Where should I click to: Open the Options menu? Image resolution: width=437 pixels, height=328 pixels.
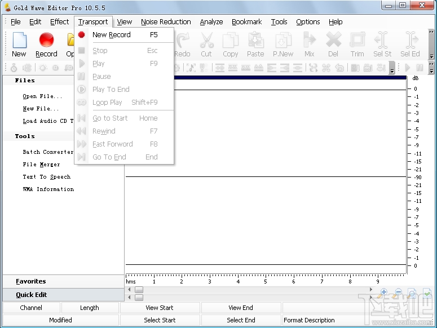coord(308,22)
